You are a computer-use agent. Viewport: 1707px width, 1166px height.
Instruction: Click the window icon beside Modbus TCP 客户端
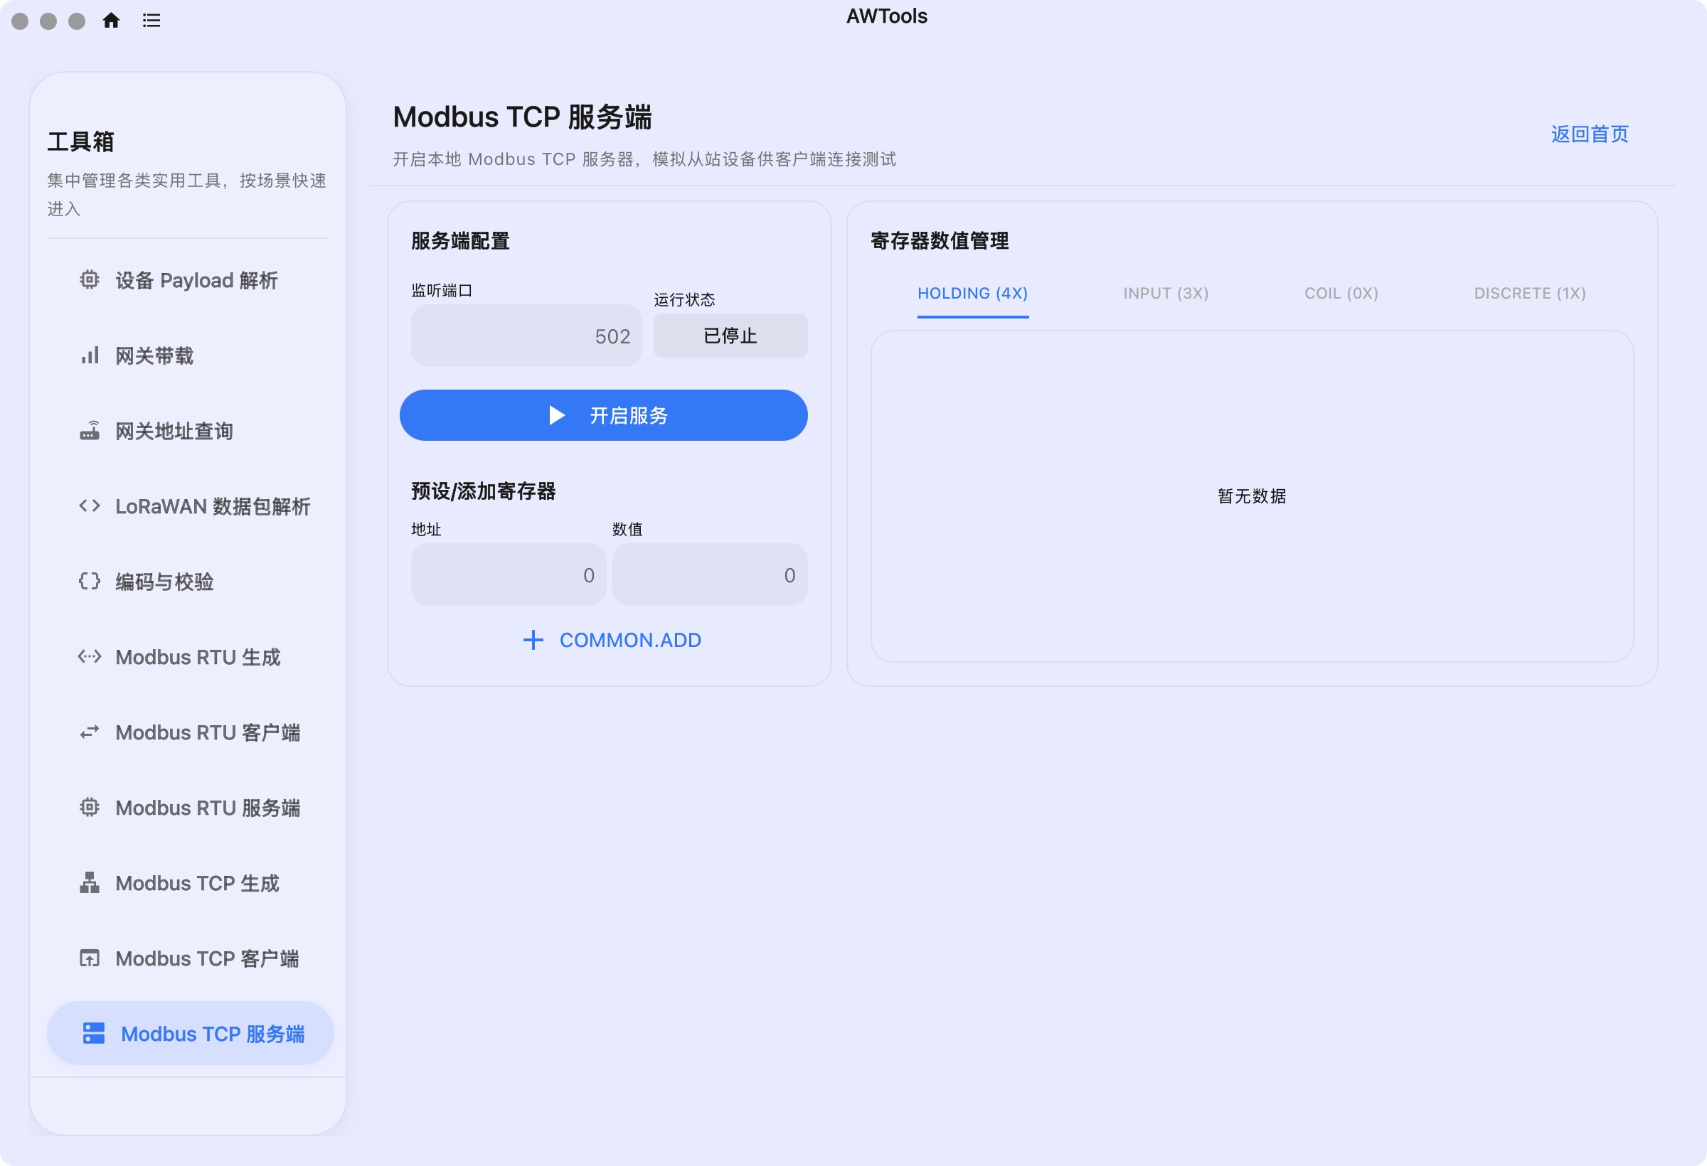(90, 958)
